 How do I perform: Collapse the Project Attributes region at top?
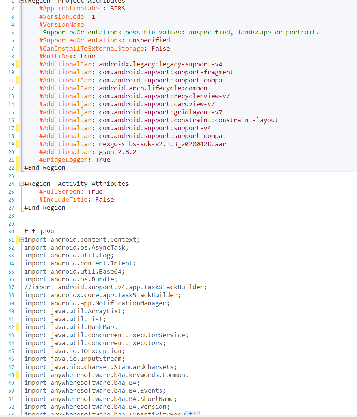[x=21, y=1]
